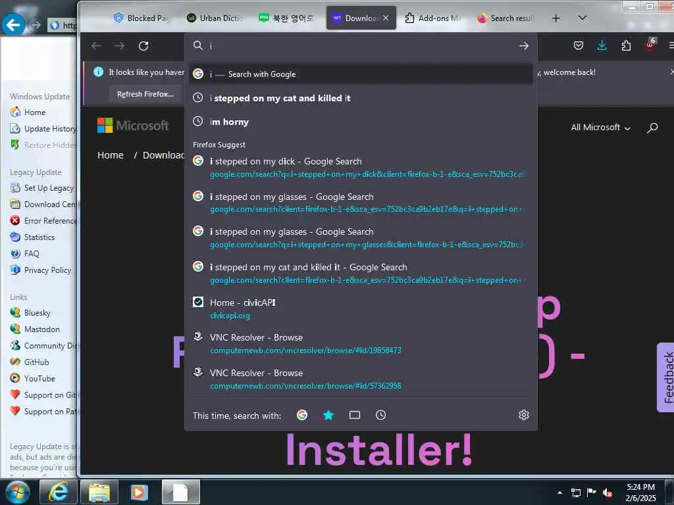The height and width of the screenshot is (505, 674).
Task: Open Internet Explorer from taskbar
Action: pos(58,492)
